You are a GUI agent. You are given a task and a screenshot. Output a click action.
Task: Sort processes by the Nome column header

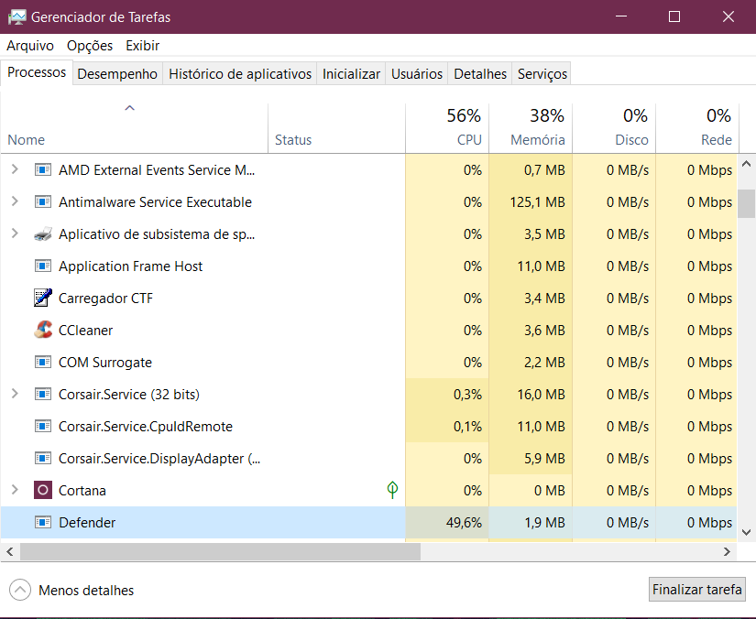[134, 128]
